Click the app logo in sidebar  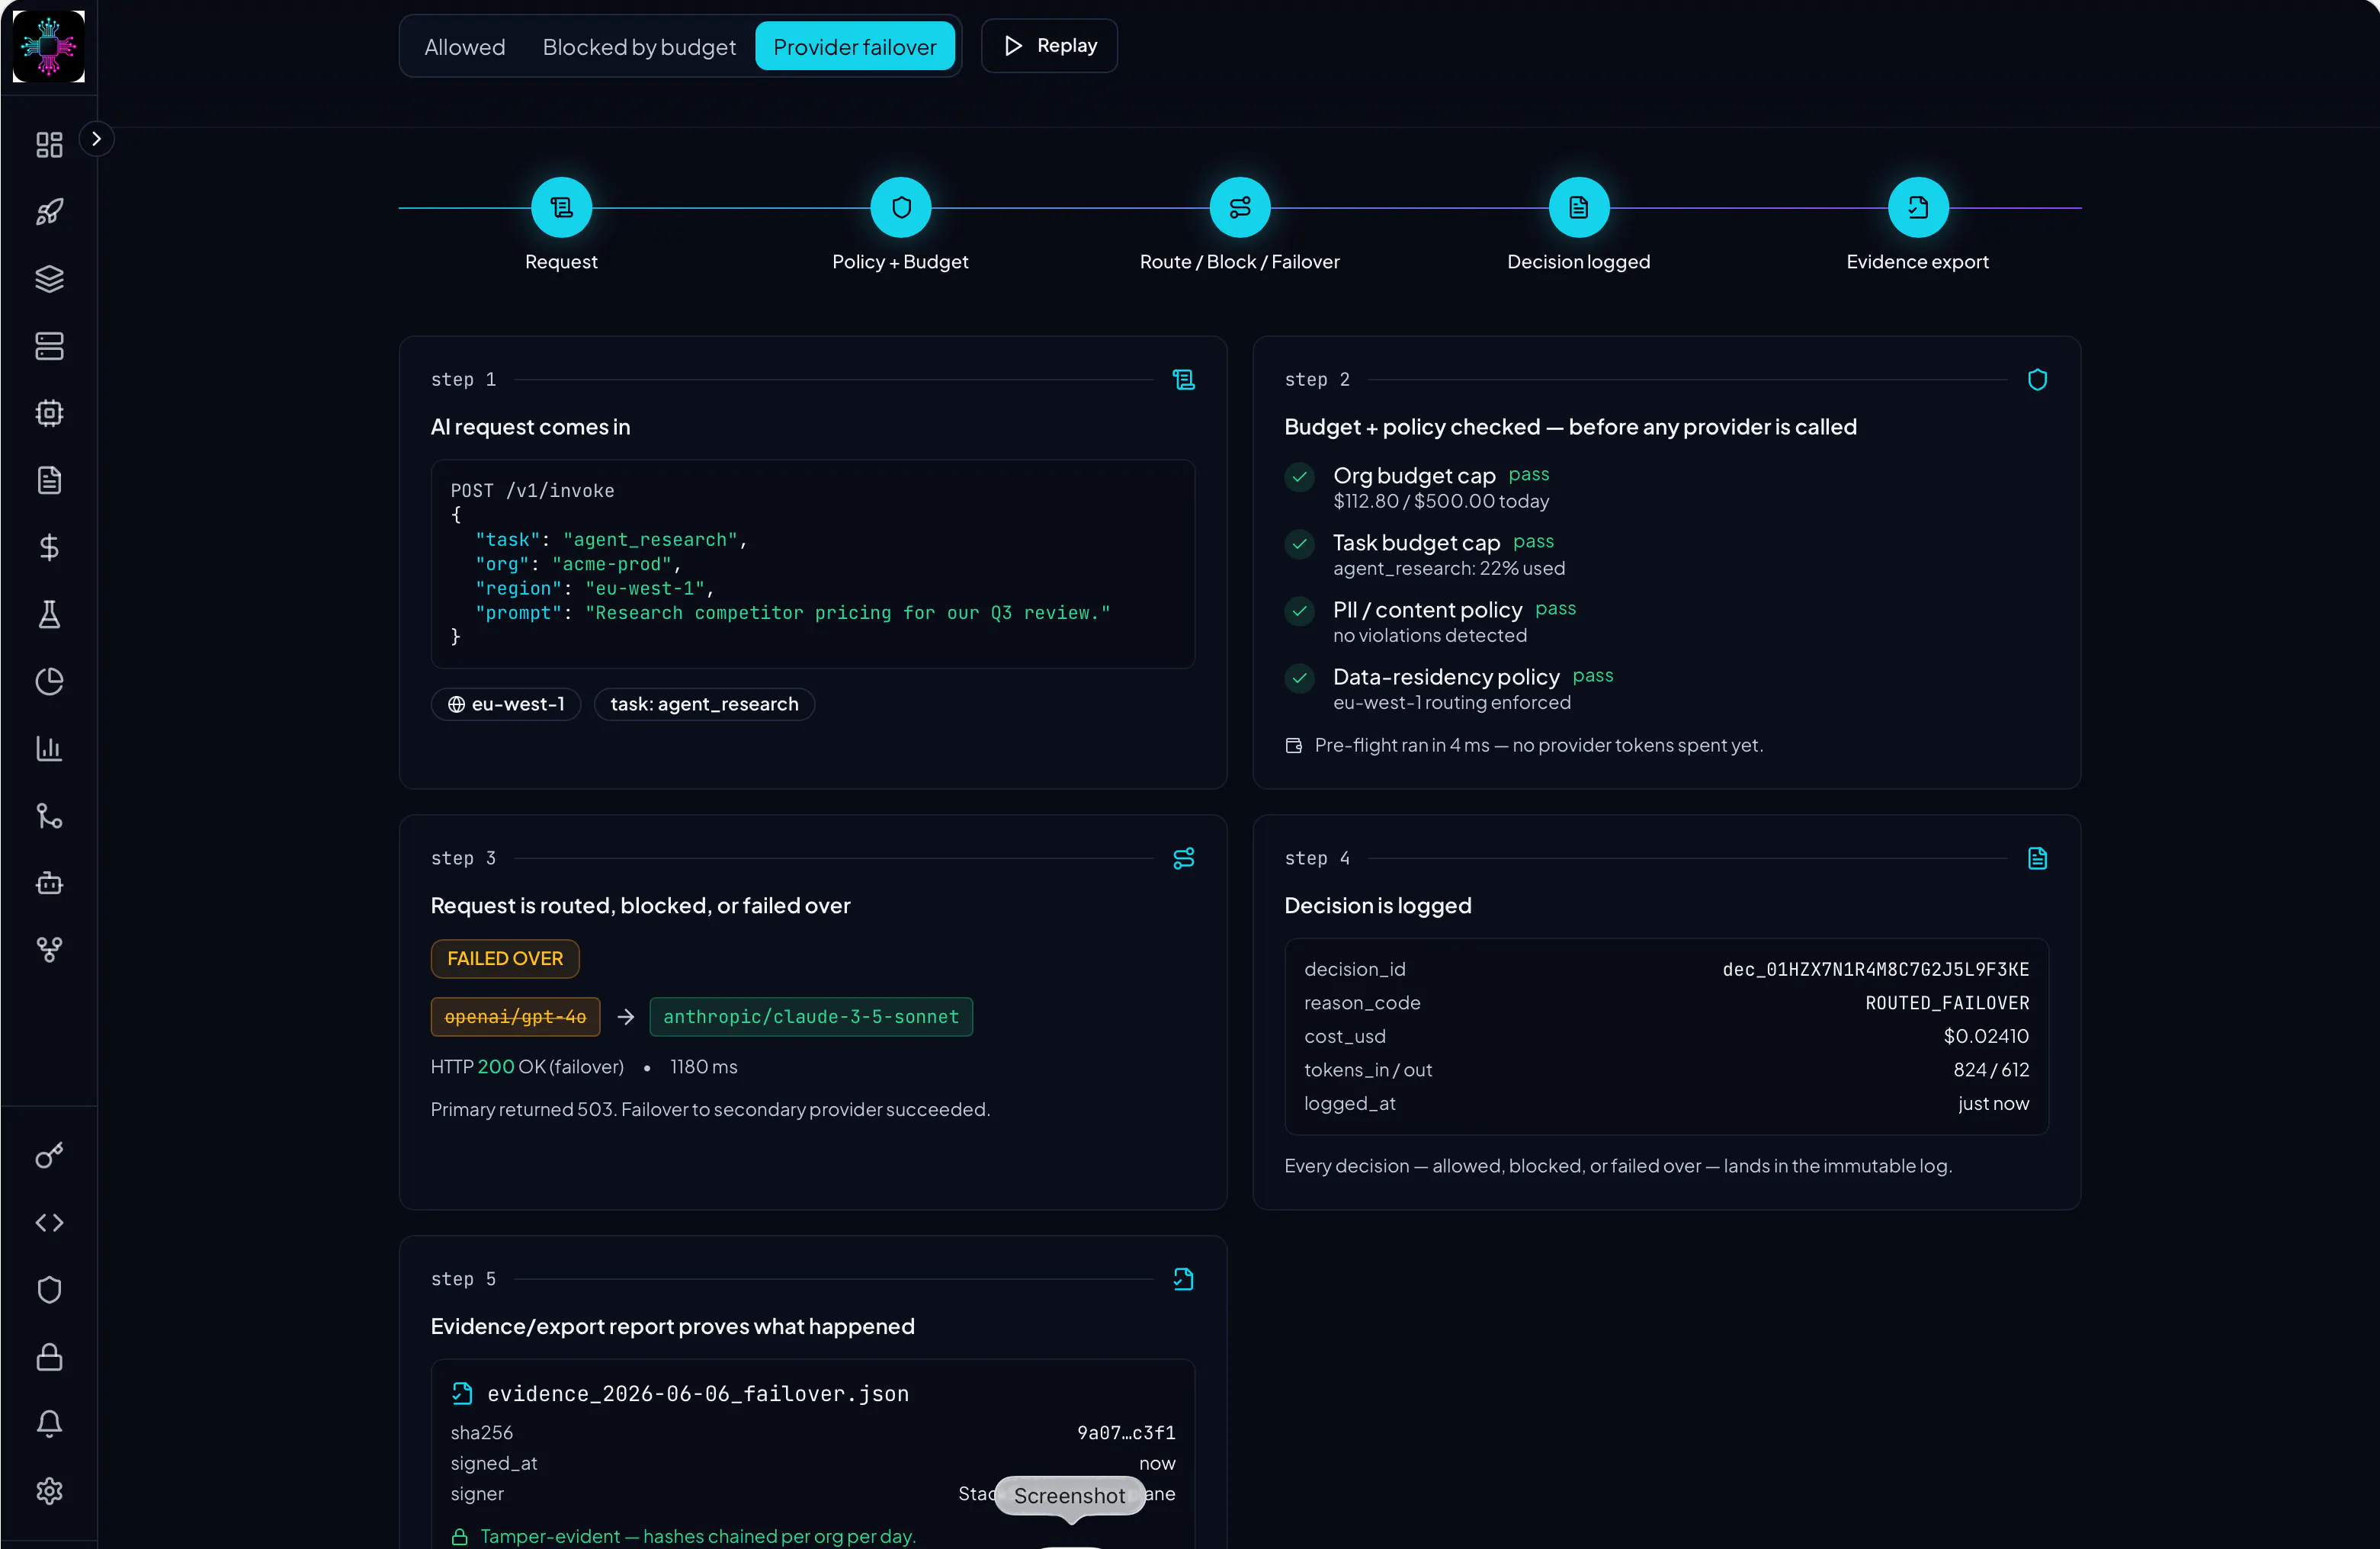tap(48, 46)
